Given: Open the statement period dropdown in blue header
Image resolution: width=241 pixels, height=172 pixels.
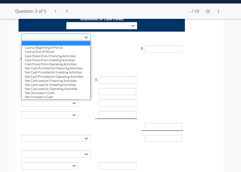Looking at the screenshot, I should [102, 26].
